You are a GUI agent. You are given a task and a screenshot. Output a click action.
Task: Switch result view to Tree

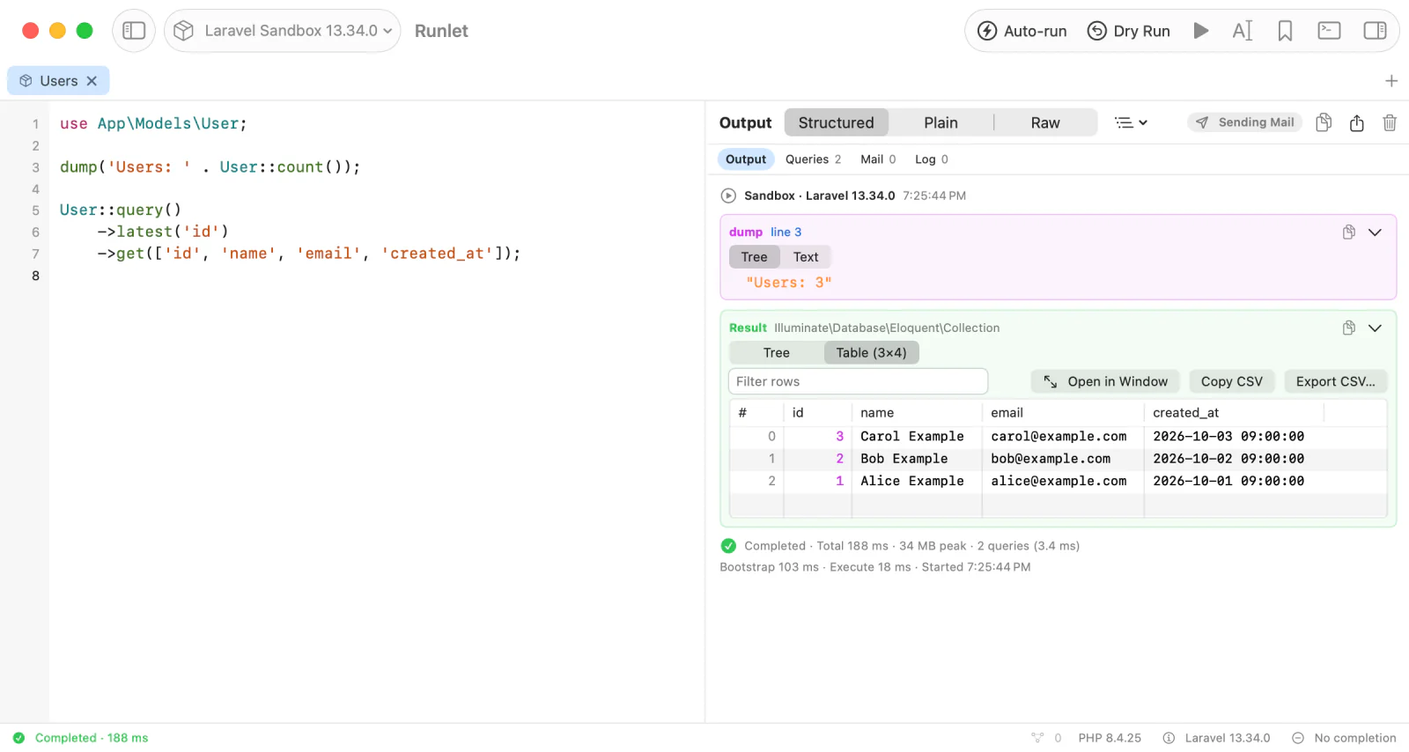point(777,353)
